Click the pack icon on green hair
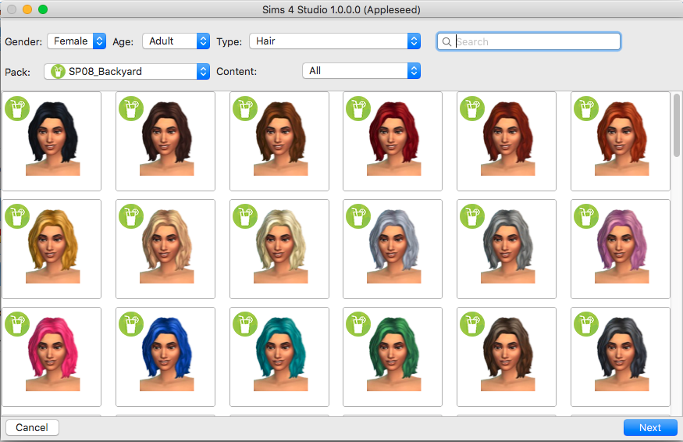This screenshot has height=442, width=683. (358, 324)
